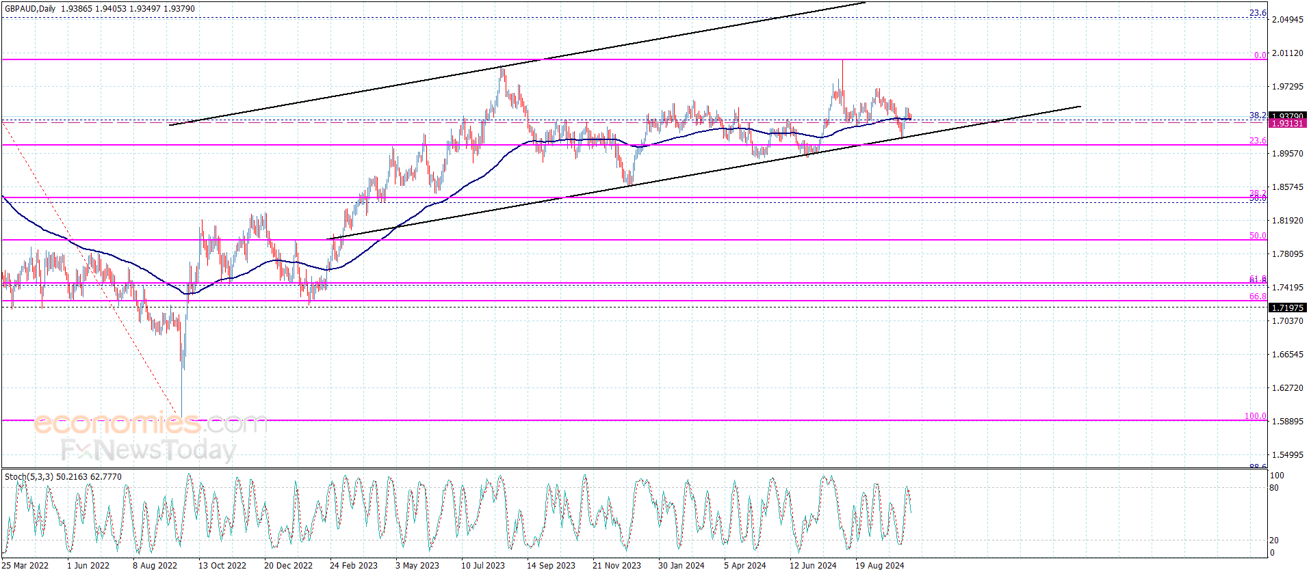Image resolution: width=1311 pixels, height=574 pixels.
Task: Click the 25 Mar 2022 date label
Action: [25, 565]
